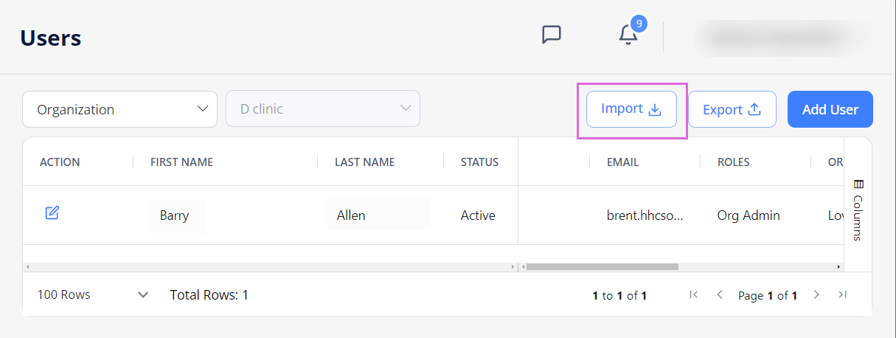Click the edit icon for Barry Allen
The width and height of the screenshot is (896, 338).
[x=52, y=213]
